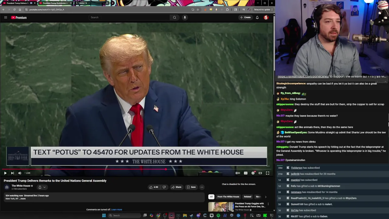389x219 pixels.
Task: Open Chrome from the Windows taskbar
Action: coord(158,216)
